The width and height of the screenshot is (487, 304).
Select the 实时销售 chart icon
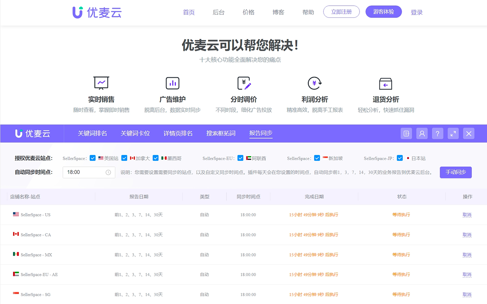(x=101, y=83)
